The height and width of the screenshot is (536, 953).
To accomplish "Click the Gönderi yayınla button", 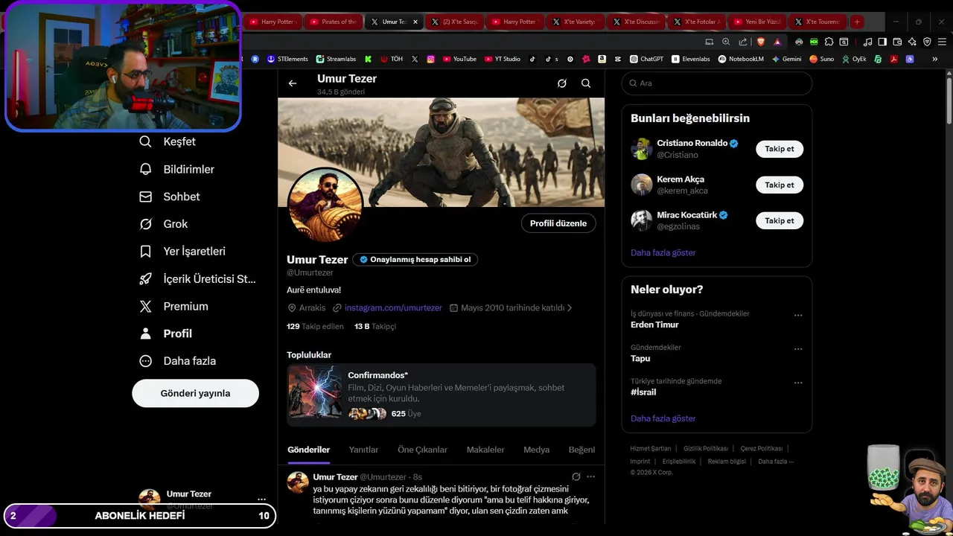I will click(x=195, y=393).
